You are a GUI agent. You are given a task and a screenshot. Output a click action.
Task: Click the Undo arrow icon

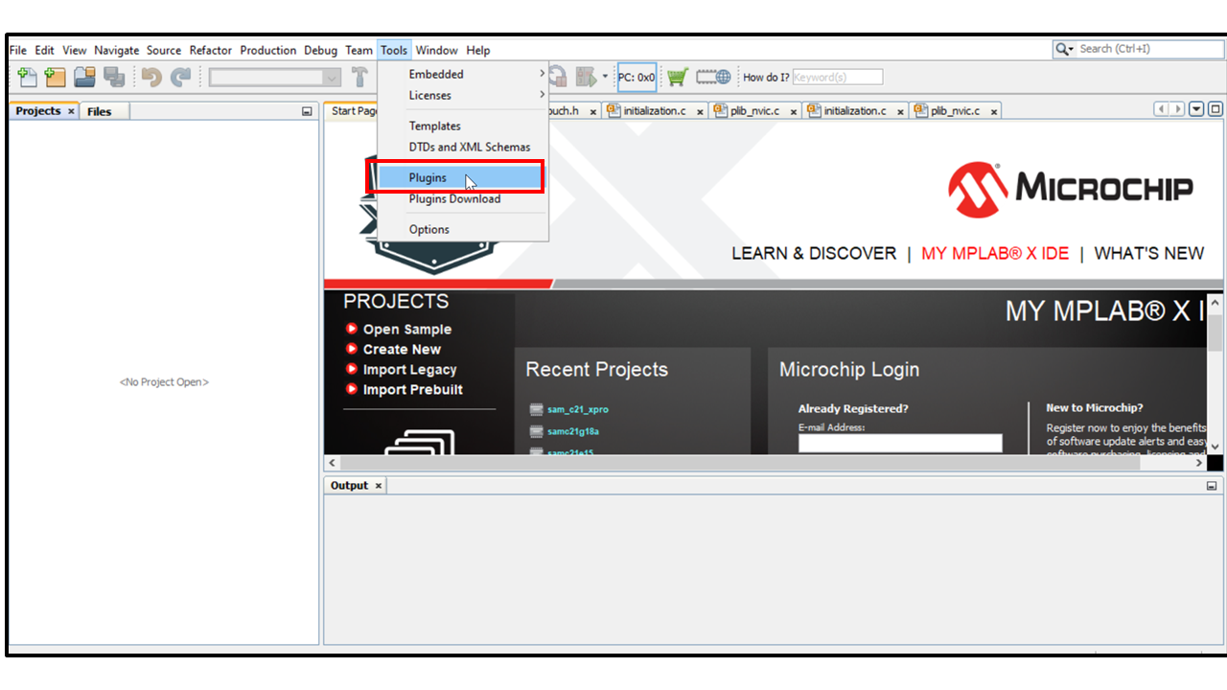(x=150, y=78)
